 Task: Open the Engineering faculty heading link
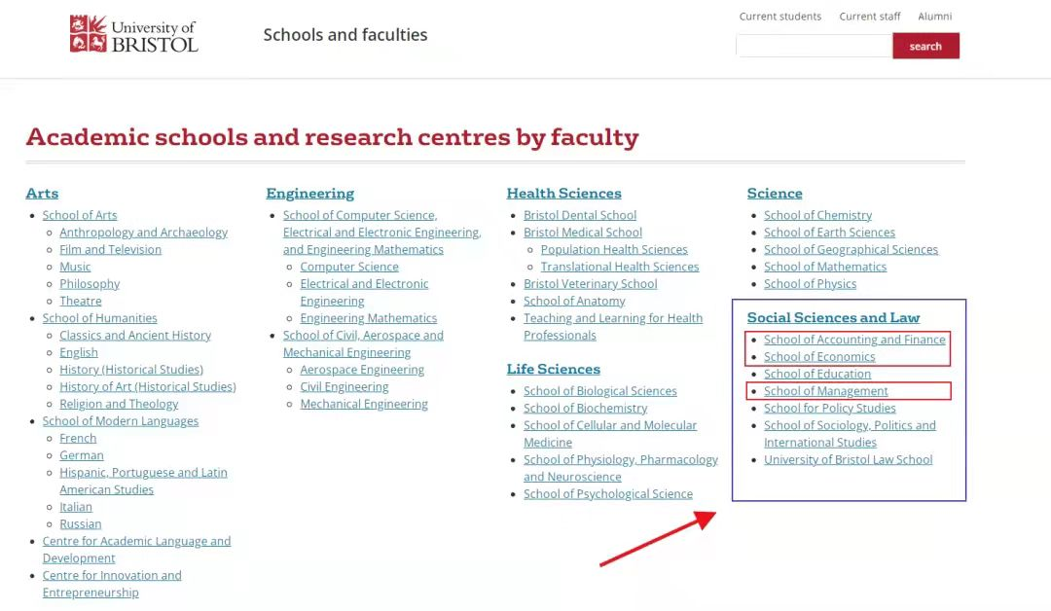click(310, 193)
